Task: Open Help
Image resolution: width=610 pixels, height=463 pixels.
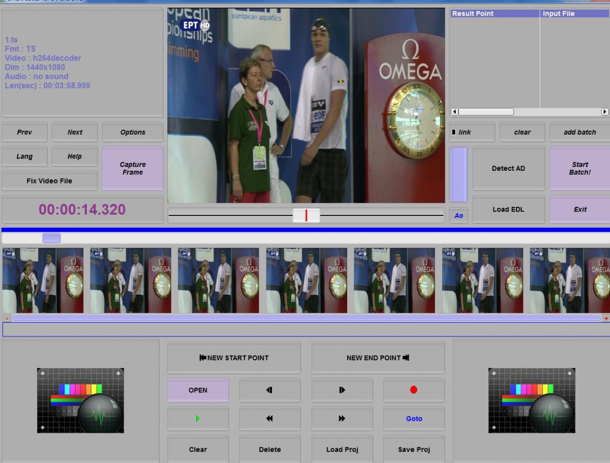Action: pyautogui.click(x=75, y=157)
